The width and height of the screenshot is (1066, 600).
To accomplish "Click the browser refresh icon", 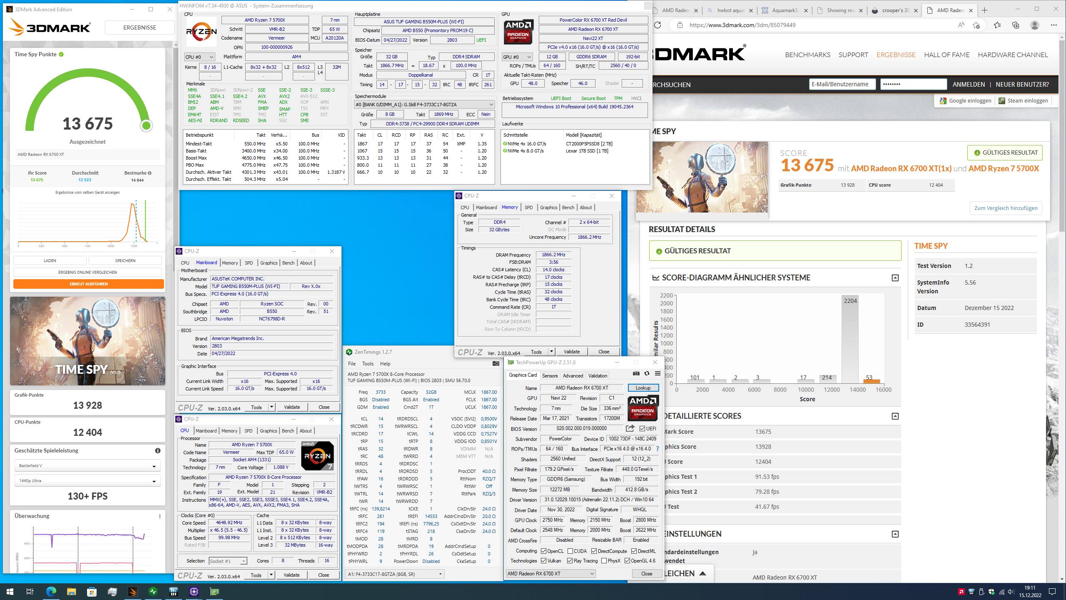I will (x=658, y=25).
